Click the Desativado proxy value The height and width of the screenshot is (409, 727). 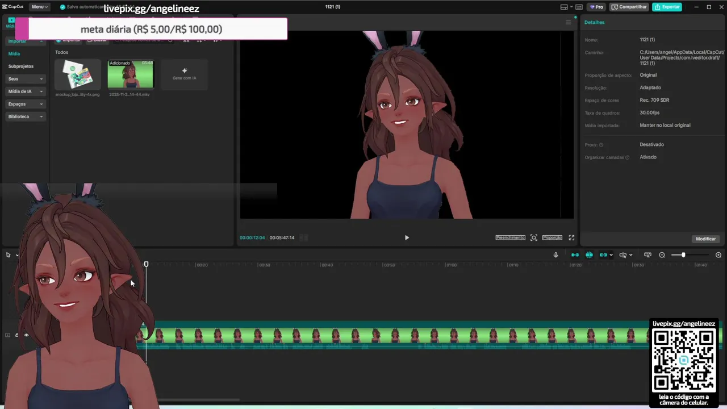tap(651, 144)
